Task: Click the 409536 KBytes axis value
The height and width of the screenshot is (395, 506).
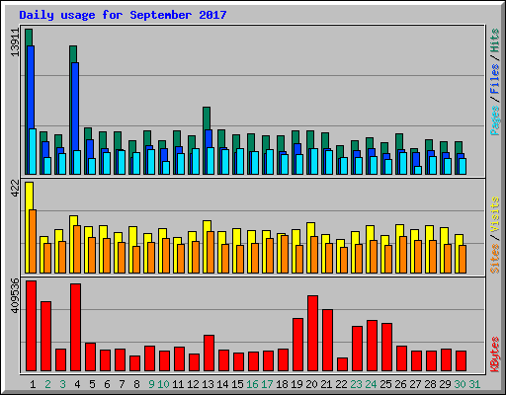Action: tap(16, 296)
